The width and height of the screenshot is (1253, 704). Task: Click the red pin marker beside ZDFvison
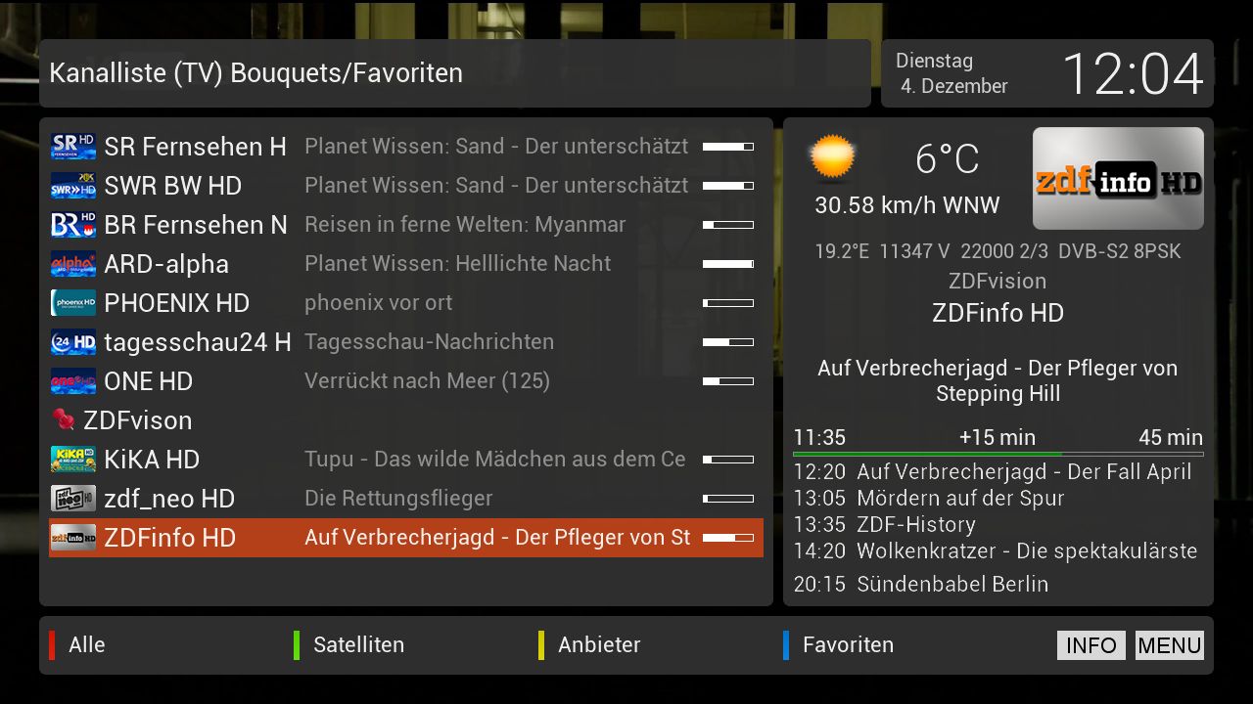pyautogui.click(x=64, y=419)
